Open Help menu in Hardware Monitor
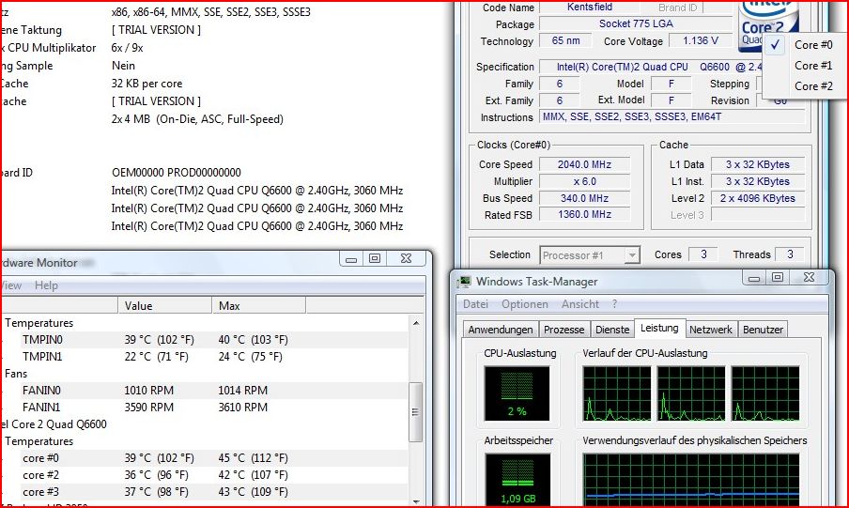Screen dimensions: 849x508 coord(46,285)
